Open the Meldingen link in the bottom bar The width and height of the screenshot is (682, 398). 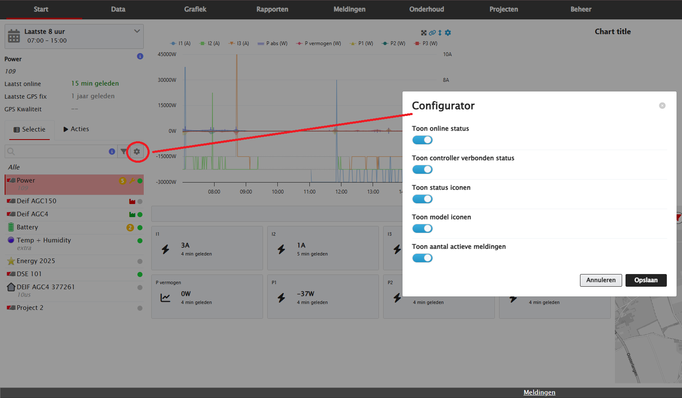point(539,393)
